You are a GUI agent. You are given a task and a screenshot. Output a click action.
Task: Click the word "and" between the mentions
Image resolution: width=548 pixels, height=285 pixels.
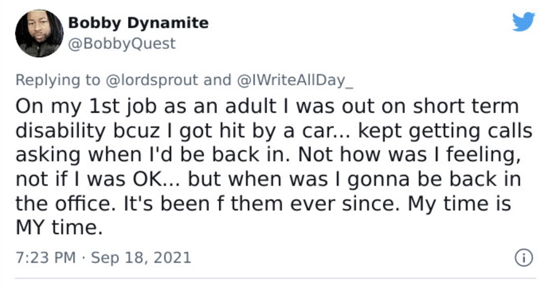click(x=217, y=80)
